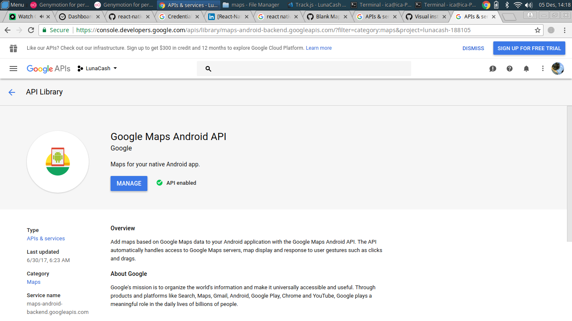Click the gift icon in promo banner
The image size is (572, 321).
click(x=13, y=48)
